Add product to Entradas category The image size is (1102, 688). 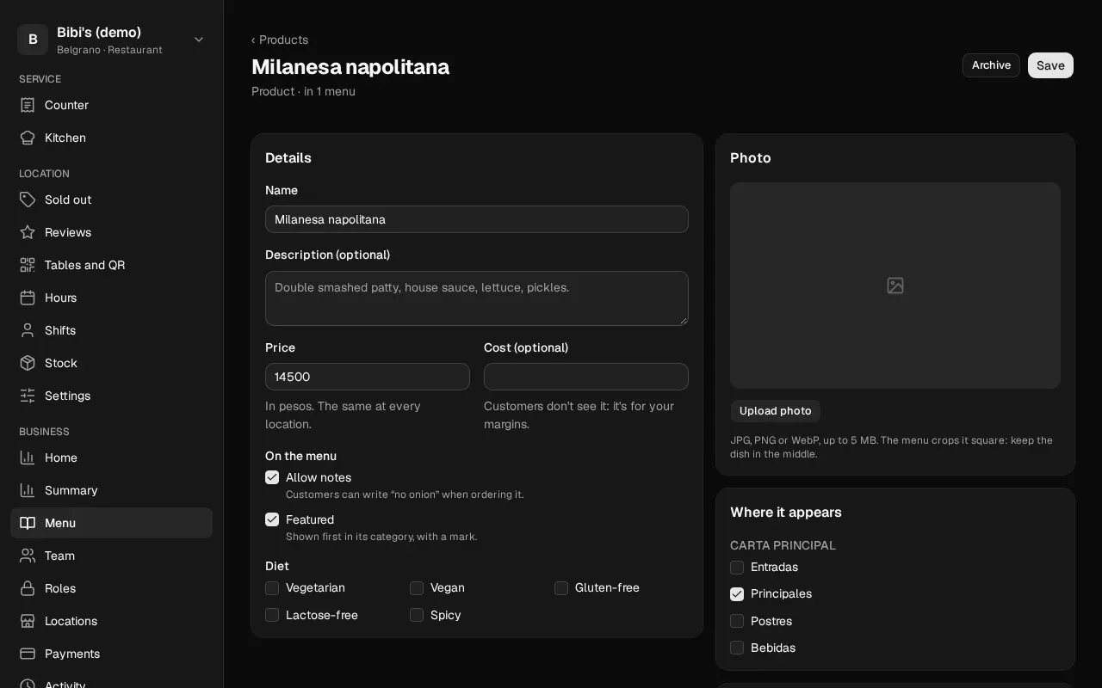click(737, 568)
